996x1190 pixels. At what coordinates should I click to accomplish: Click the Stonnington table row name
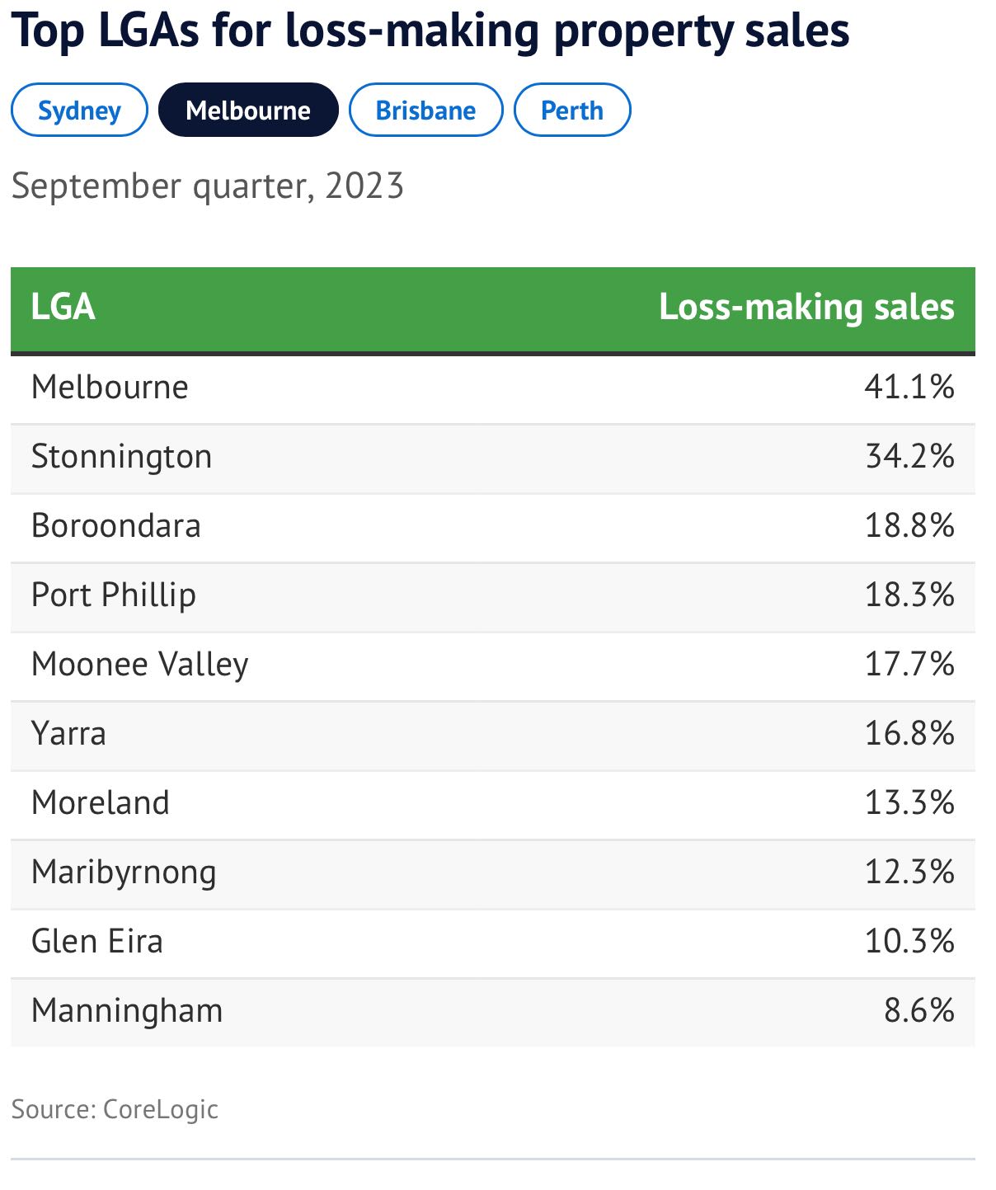click(121, 456)
